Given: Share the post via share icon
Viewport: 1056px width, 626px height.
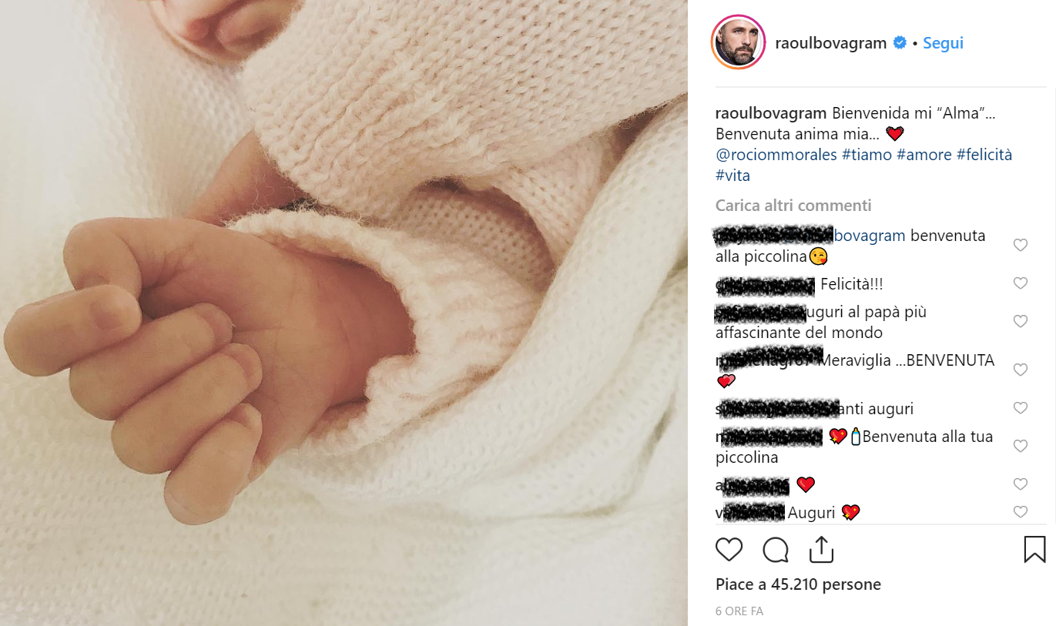Looking at the screenshot, I should (x=822, y=550).
